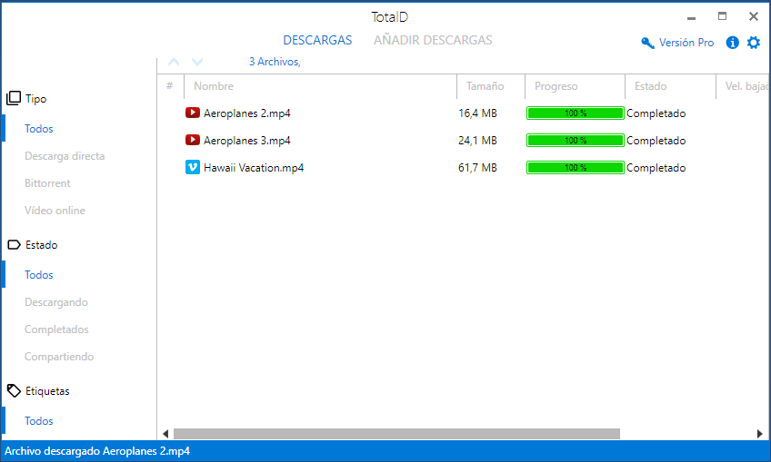Click Completado status of Aeroplanes 3.mp4
771x462 pixels.
656,141
